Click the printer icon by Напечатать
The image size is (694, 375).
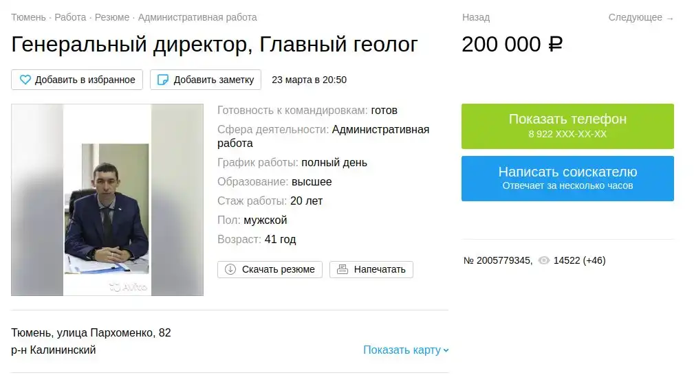(343, 269)
